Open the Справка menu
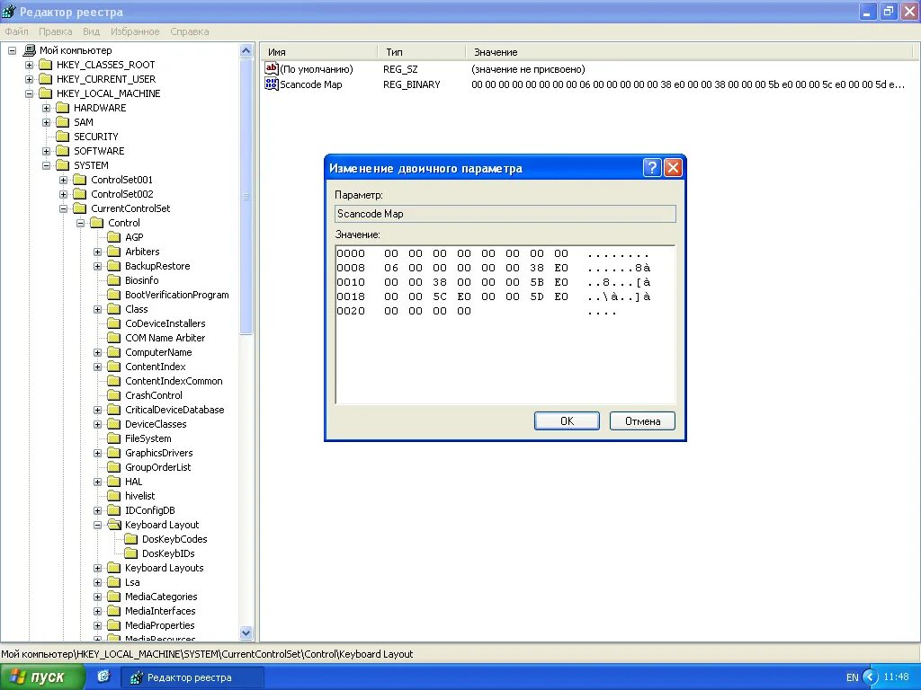Image resolution: width=921 pixels, height=690 pixels. tap(189, 31)
